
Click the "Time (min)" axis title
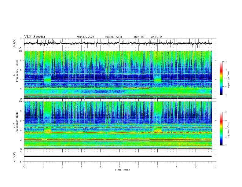[x=122, y=170]
